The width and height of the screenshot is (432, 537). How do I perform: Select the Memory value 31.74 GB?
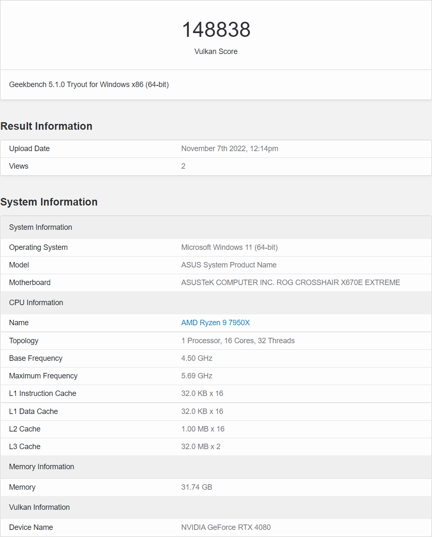pos(197,487)
